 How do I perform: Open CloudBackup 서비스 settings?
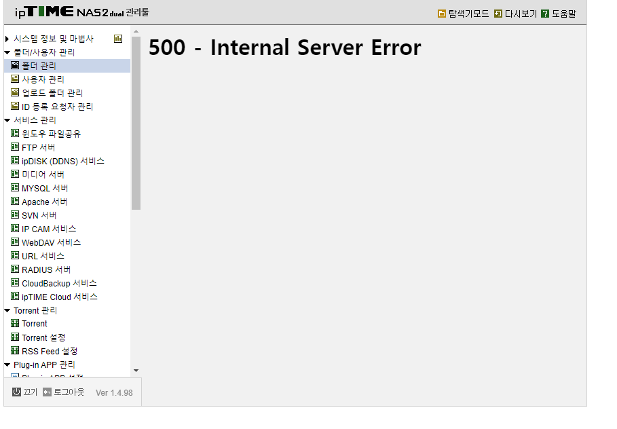60,283
